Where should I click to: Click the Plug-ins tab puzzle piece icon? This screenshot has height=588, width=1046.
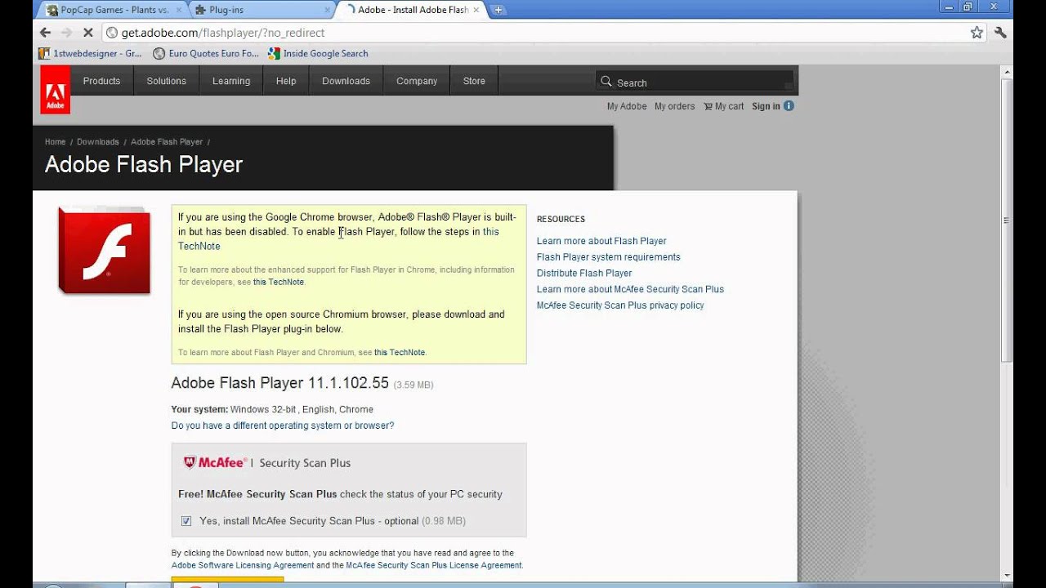[200, 11]
